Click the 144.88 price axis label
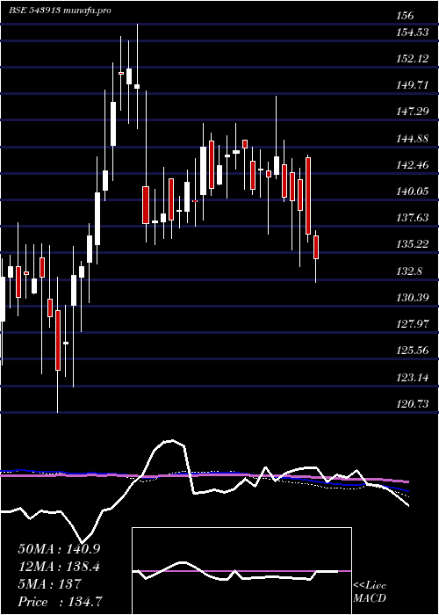This screenshot has height=615, width=439. (x=413, y=139)
